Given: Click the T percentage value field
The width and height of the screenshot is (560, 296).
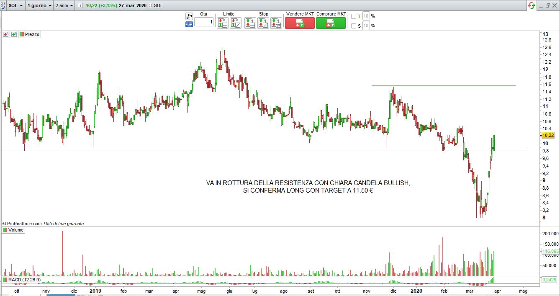Looking at the screenshot, I should click(366, 16).
